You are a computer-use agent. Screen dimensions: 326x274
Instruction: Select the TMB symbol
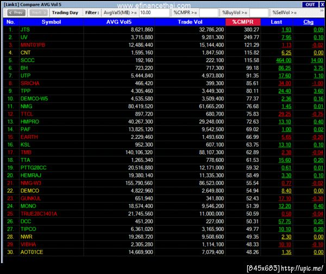click(26, 153)
